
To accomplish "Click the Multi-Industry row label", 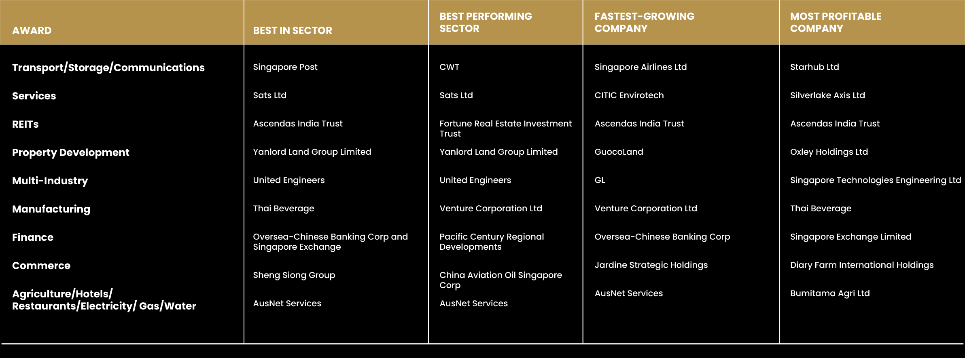I will tap(50, 181).
